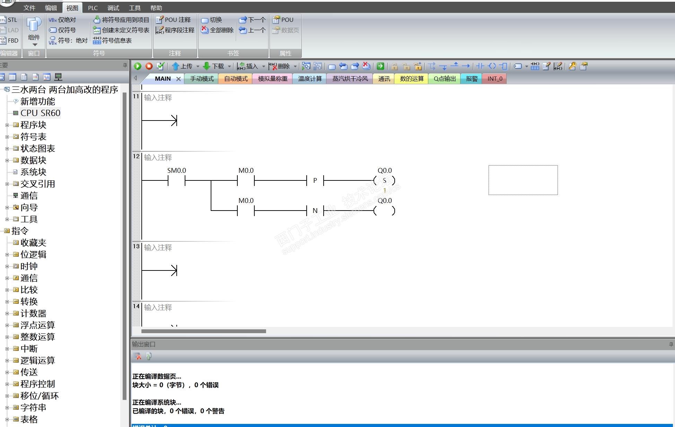This screenshot has width=675, height=427.
Task: Expand the 位逻辑 instruction folder
Action: 7,255
